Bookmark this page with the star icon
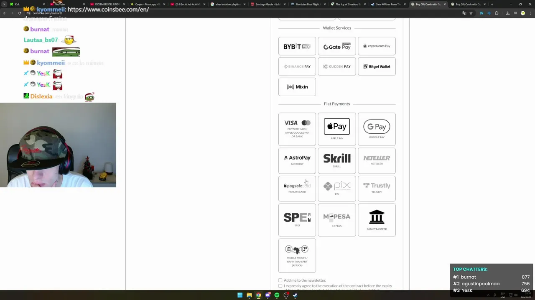535x300 pixels. 471,13
